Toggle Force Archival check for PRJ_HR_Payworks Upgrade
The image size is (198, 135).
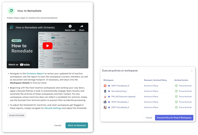pyautogui.click(x=176, y=96)
